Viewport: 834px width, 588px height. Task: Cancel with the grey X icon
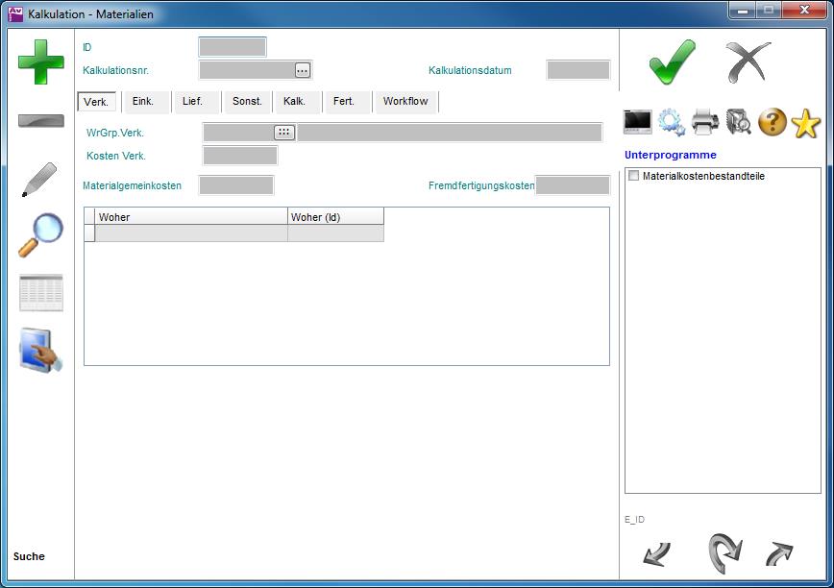click(x=748, y=62)
